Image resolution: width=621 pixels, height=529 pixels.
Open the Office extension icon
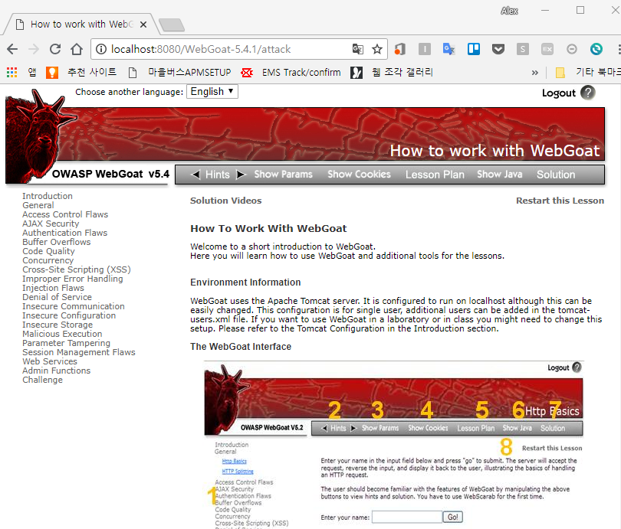(x=400, y=49)
